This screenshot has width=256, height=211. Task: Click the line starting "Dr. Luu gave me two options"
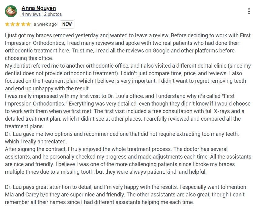pyautogui.click(x=121, y=134)
